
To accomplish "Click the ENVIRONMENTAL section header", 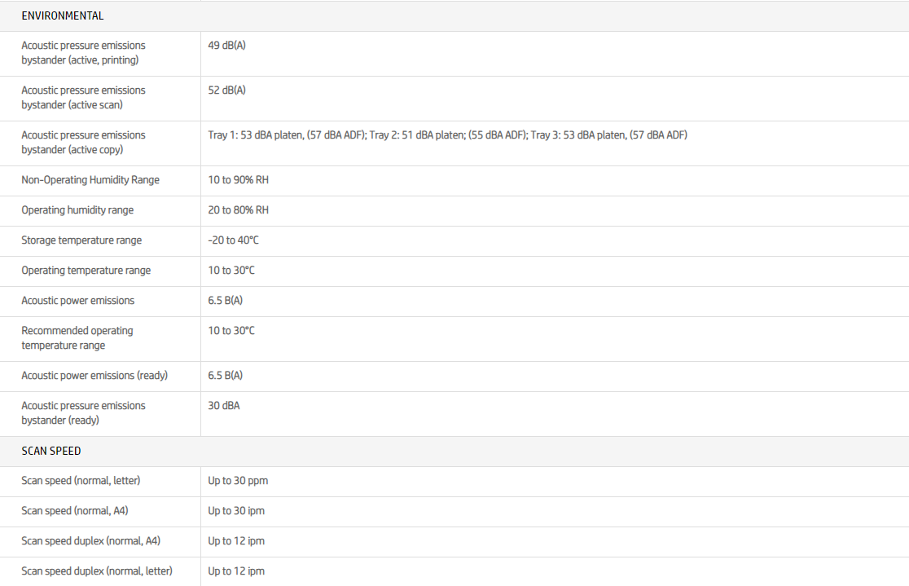I will [x=63, y=15].
